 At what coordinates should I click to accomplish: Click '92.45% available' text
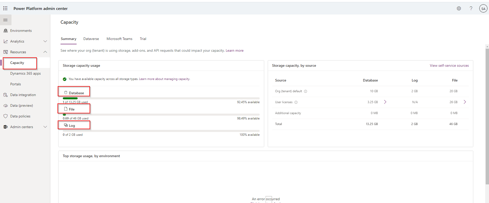248,102
